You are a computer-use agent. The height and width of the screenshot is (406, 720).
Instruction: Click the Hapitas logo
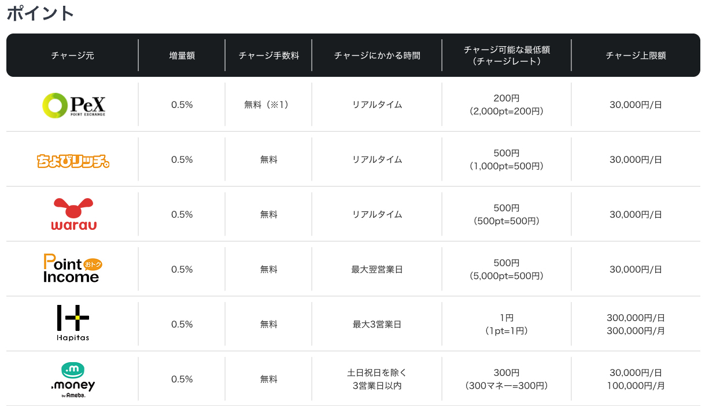[x=73, y=324]
